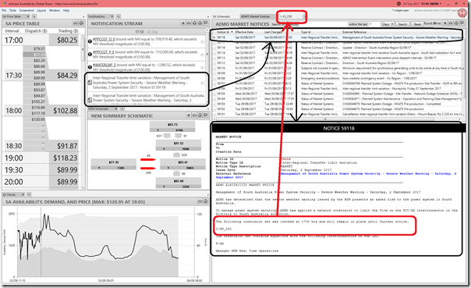Open the #PPCCGT_O_E constraint link
The image size is (471, 288).
104,39
